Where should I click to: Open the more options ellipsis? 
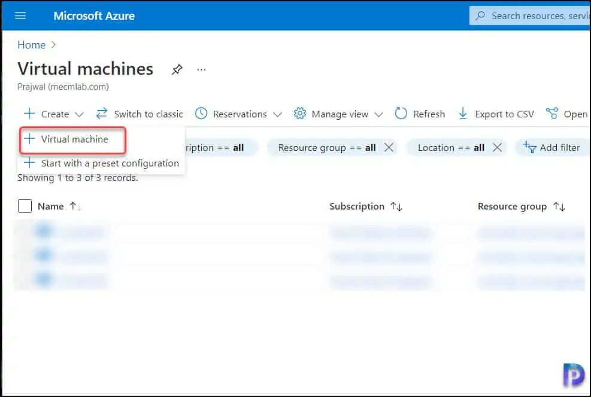pyautogui.click(x=201, y=69)
